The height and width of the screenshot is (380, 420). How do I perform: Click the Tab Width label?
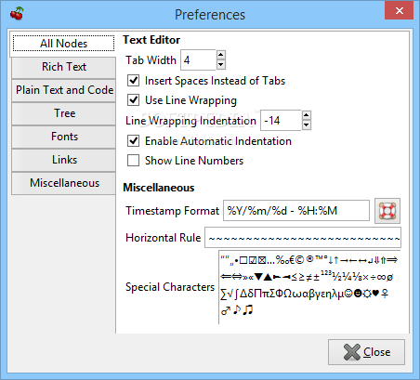coord(151,60)
